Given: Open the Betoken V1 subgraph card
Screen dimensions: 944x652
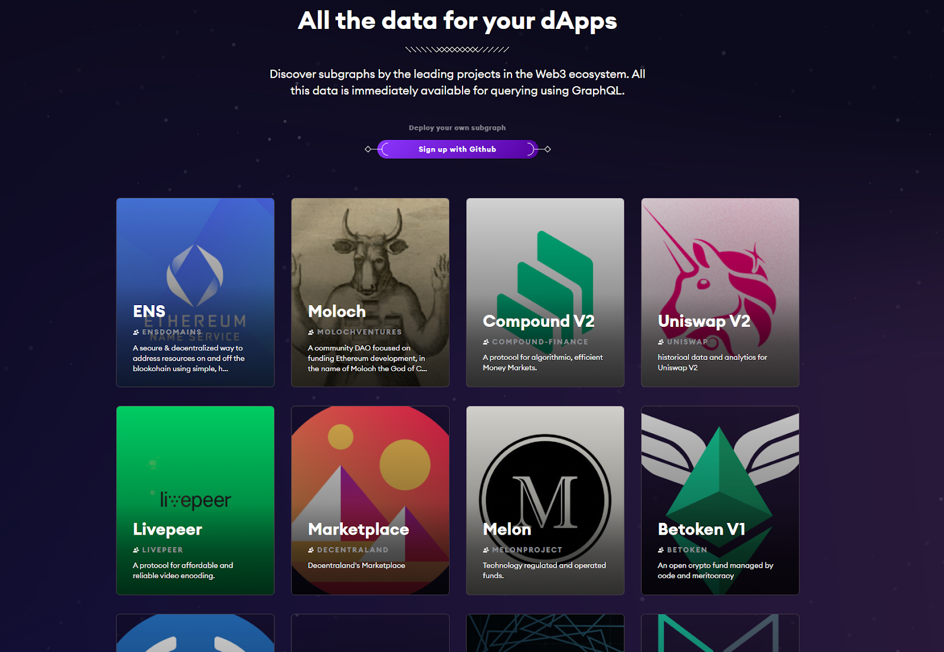Looking at the screenshot, I should [720, 500].
